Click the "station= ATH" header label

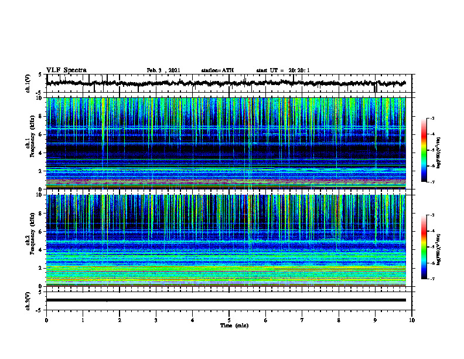[217, 70]
